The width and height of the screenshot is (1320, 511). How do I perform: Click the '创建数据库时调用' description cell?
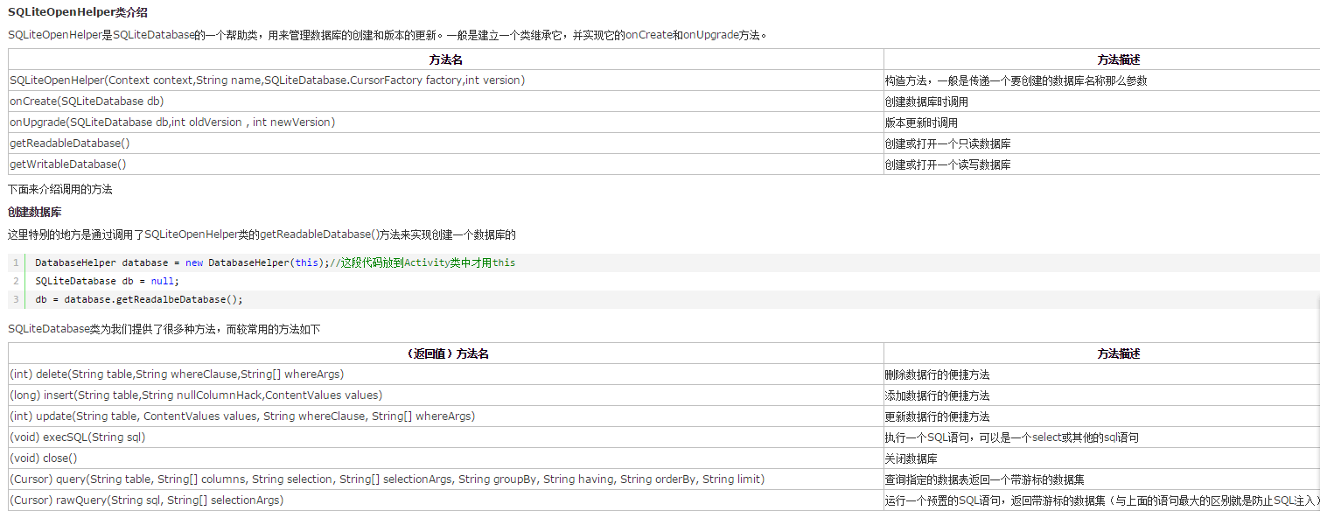click(1102, 101)
